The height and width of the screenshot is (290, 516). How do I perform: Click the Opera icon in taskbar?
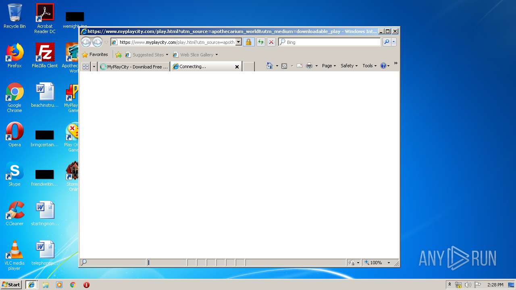pyautogui.click(x=86, y=285)
